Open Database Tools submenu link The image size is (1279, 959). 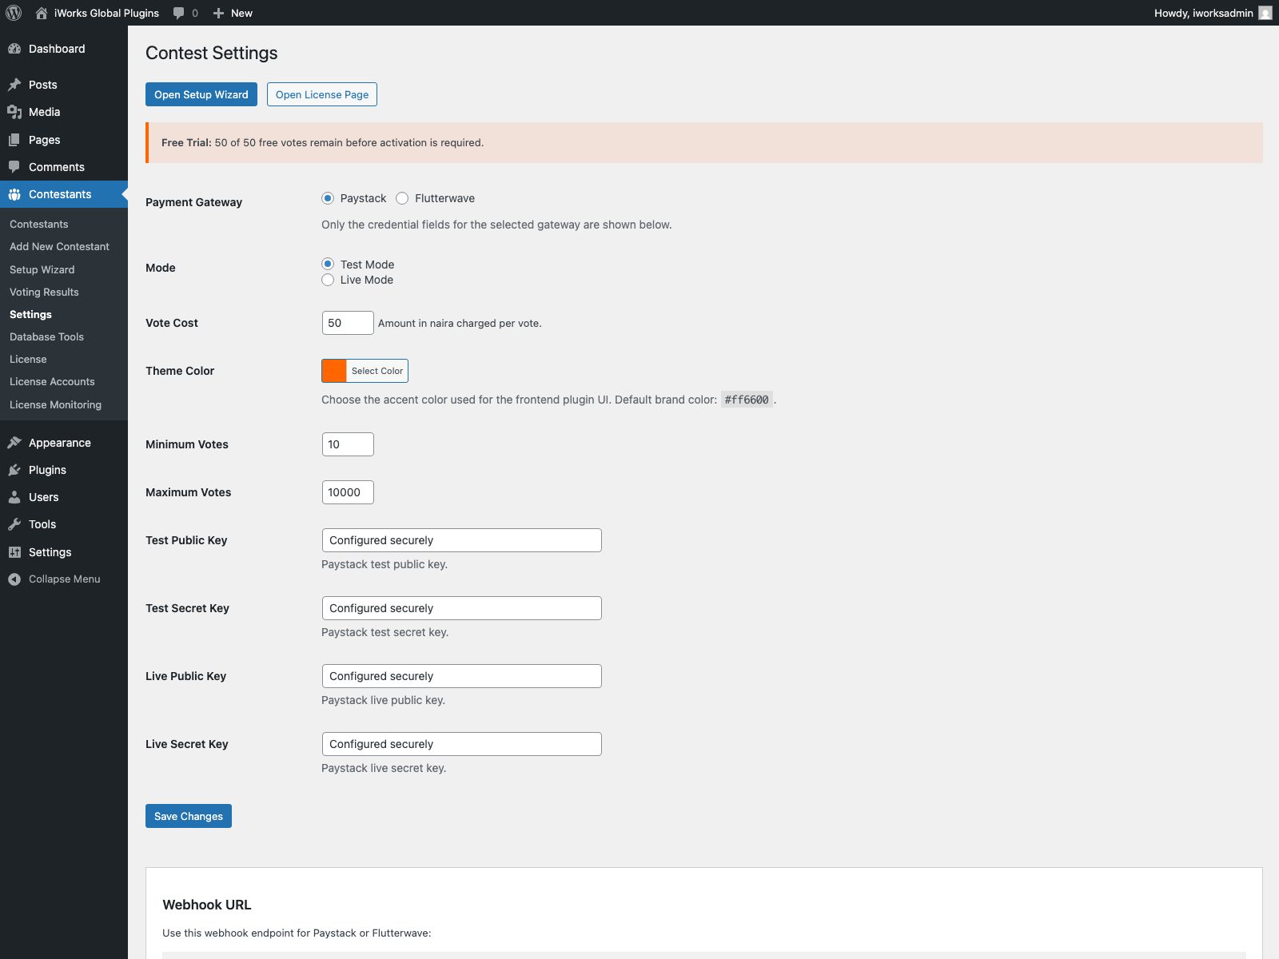[x=46, y=336]
